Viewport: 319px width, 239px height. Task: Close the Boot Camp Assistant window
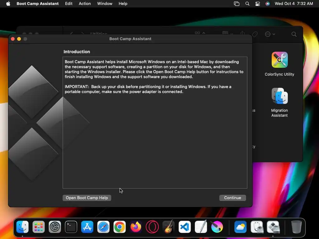(x=12, y=39)
